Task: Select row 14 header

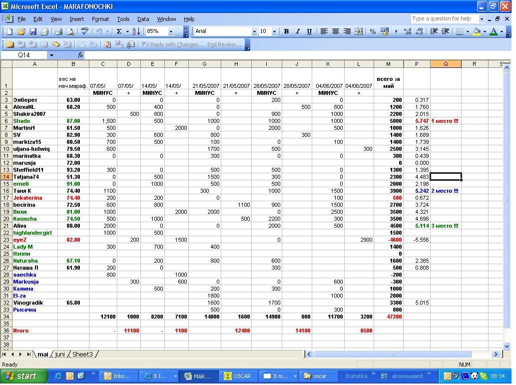Action: [x=6, y=177]
